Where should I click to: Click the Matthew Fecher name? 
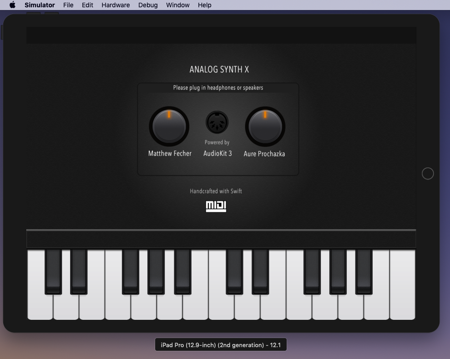(x=170, y=154)
